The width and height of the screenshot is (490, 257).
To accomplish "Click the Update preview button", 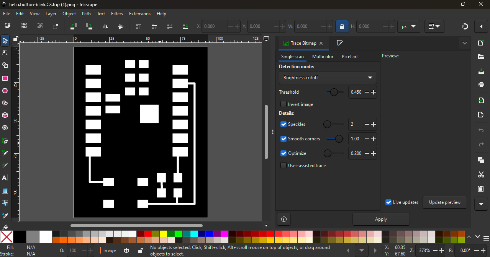I will click(x=444, y=202).
